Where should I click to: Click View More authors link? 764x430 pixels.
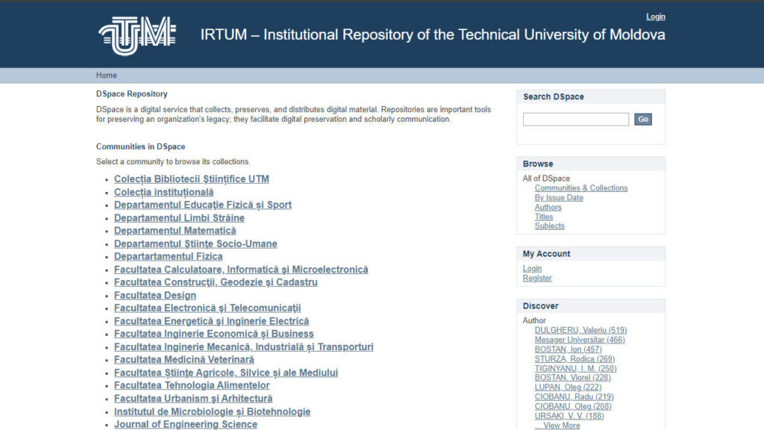(x=557, y=425)
